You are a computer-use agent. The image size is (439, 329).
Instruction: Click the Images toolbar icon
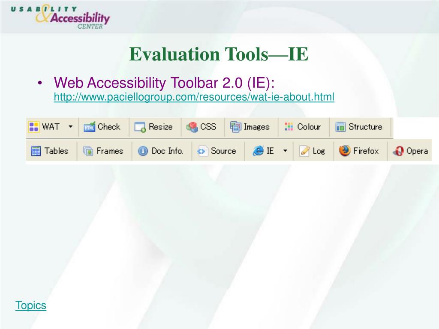pyautogui.click(x=235, y=127)
